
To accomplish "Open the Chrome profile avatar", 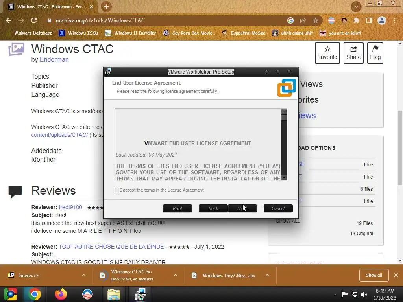I will click(x=382, y=20).
